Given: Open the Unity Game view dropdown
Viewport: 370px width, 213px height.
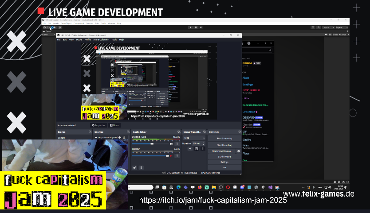Looking at the screenshot, I should tap(48, 35).
